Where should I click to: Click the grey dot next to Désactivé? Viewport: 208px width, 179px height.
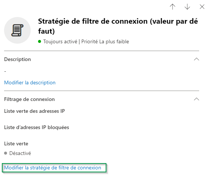coord(6,153)
